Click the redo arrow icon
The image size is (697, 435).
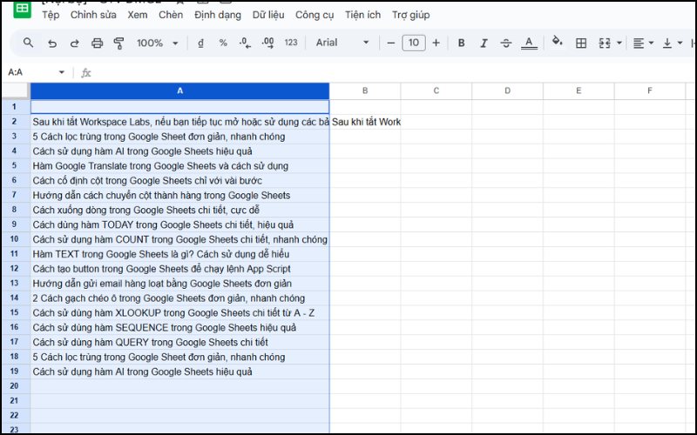coord(74,43)
